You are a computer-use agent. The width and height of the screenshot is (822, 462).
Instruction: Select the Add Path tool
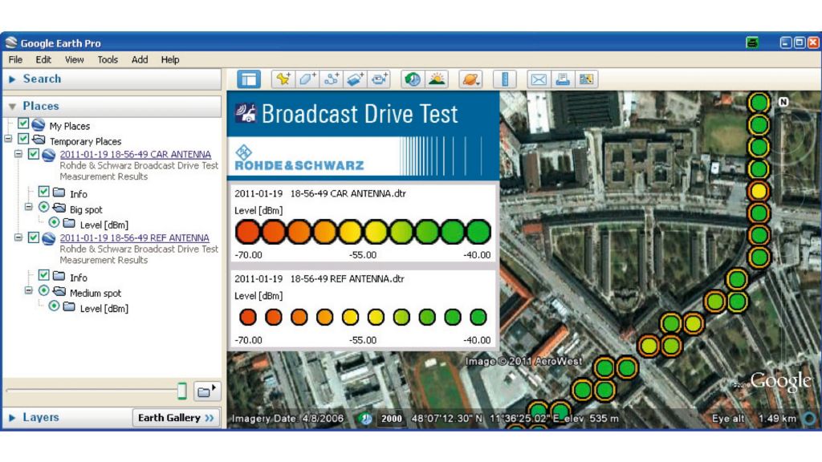pyautogui.click(x=332, y=79)
